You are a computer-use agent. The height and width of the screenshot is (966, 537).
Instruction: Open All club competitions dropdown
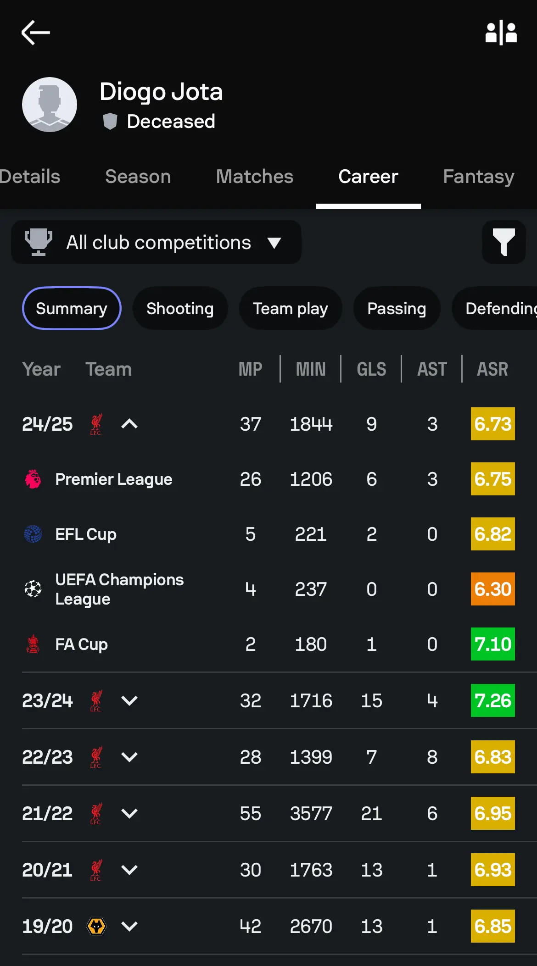click(156, 242)
